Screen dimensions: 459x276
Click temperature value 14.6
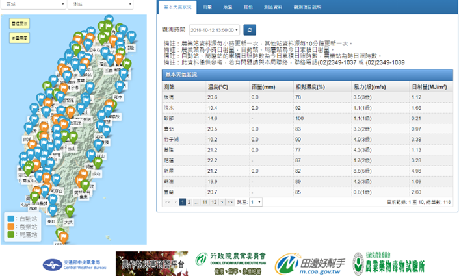212,118
